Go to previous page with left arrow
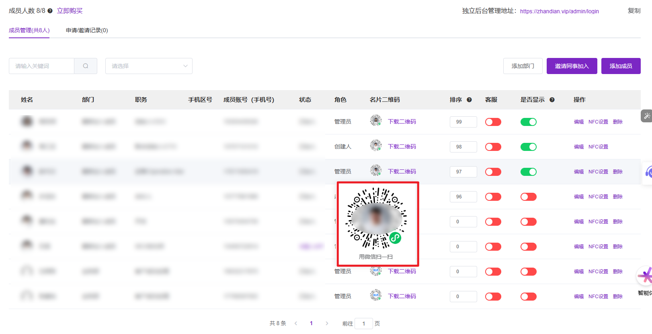652x334 pixels. (296, 324)
